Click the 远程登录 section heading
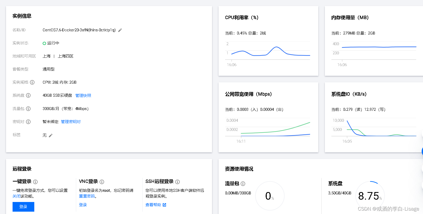Viewport: 423px width, 214px height. click(x=22, y=169)
